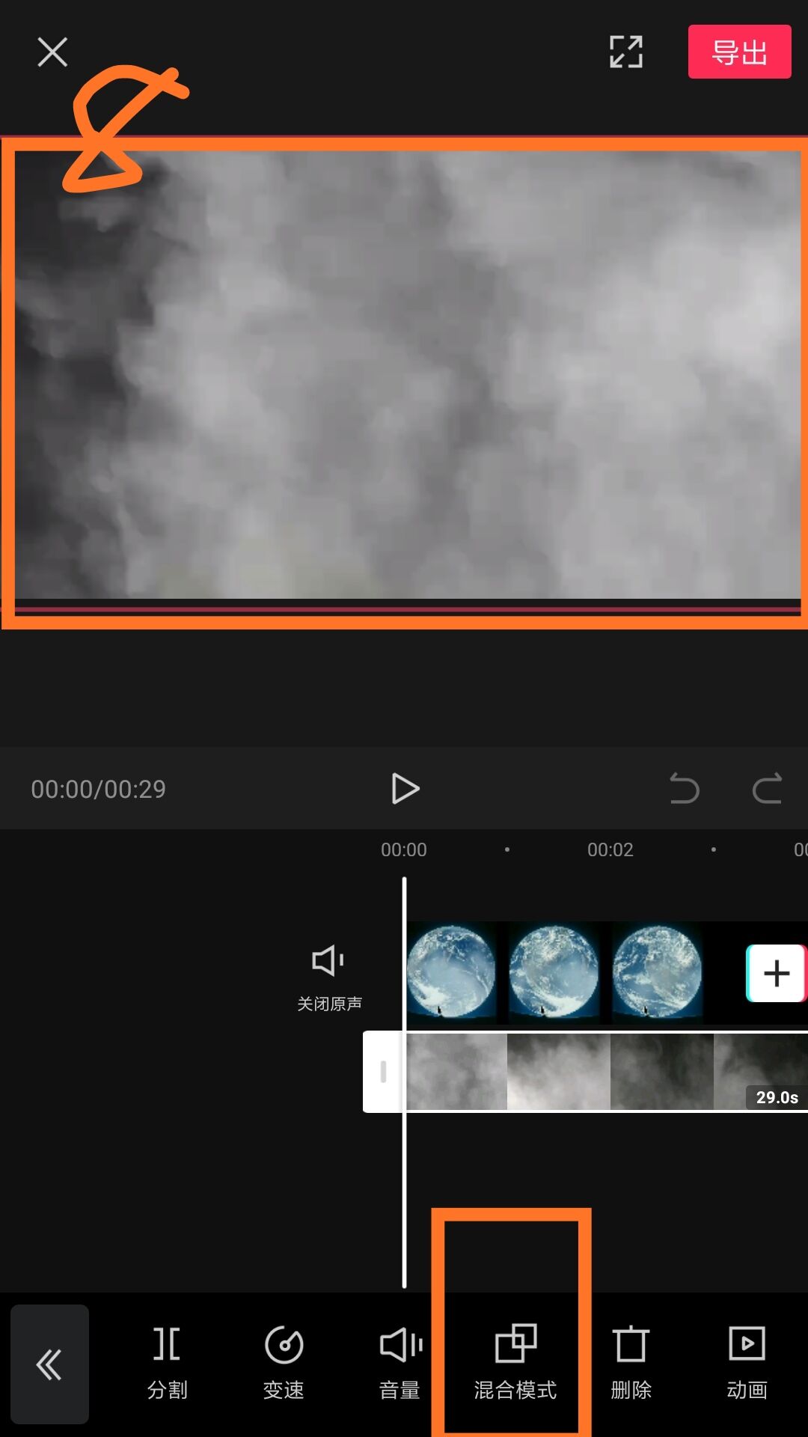Redo the last undone edit
This screenshot has height=1437, width=808.
[x=767, y=788]
